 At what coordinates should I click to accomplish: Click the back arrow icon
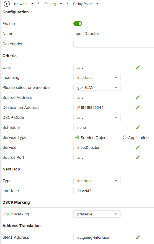[7, 4]
